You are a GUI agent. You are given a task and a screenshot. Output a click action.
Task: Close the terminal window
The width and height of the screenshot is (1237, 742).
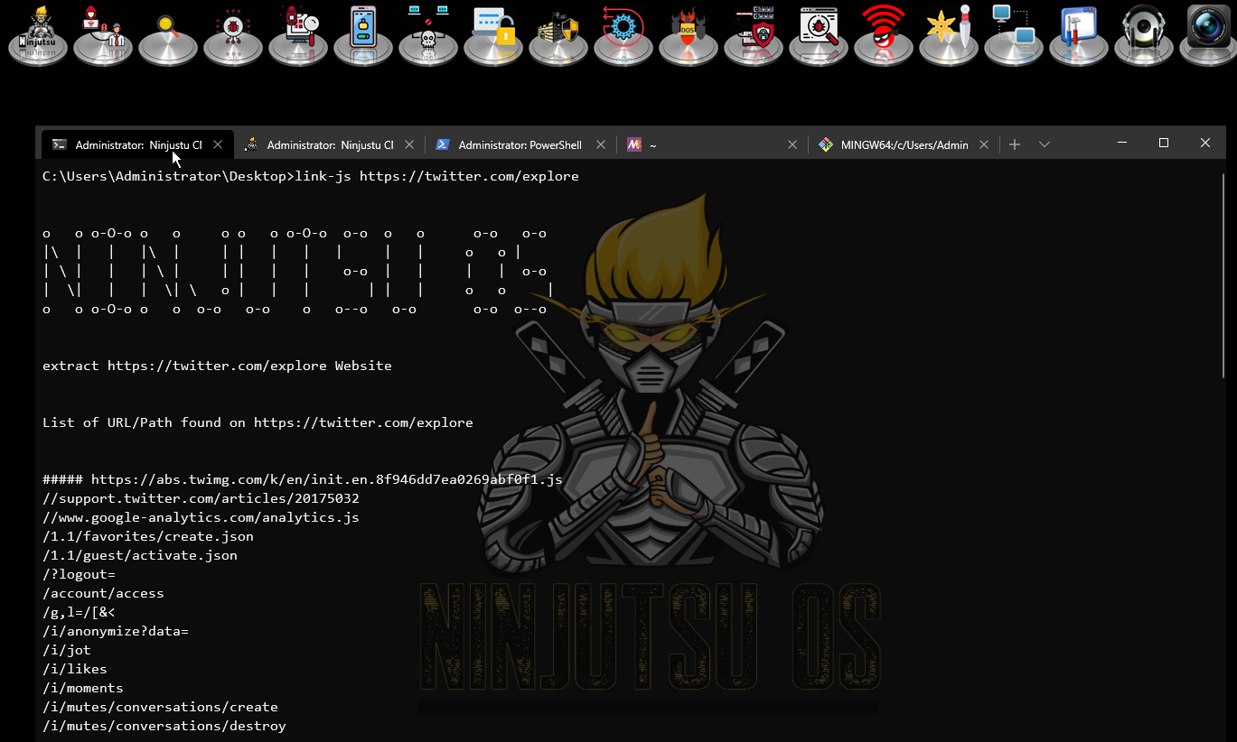[1205, 143]
